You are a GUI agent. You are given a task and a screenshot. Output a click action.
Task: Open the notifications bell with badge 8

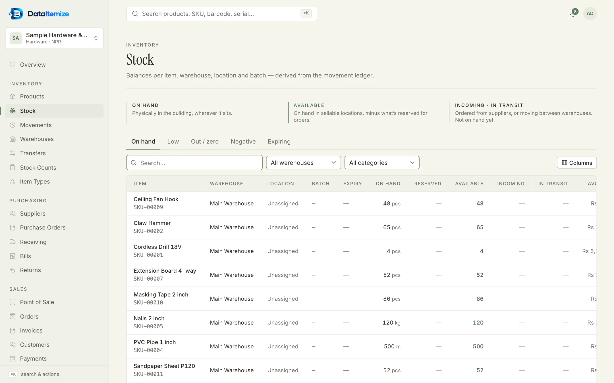[574, 13]
